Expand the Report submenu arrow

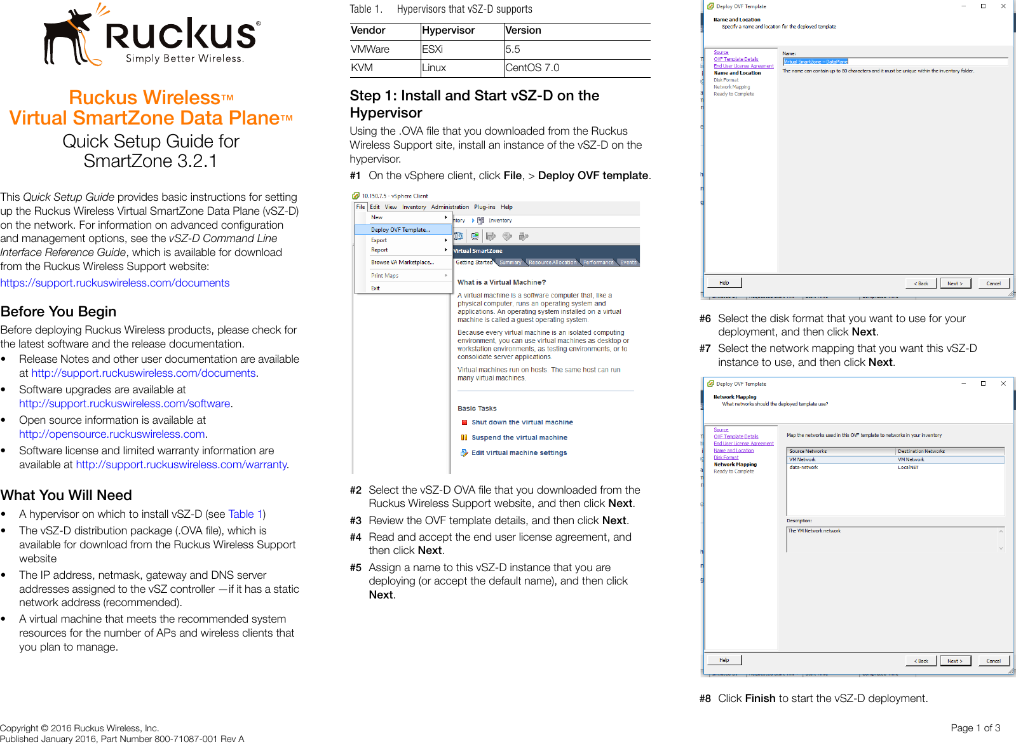446,250
